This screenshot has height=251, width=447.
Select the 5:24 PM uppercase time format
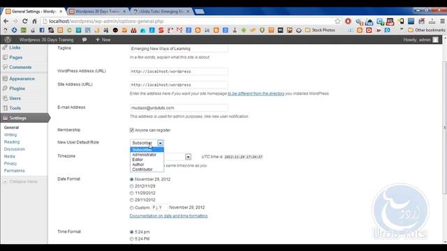point(132,238)
